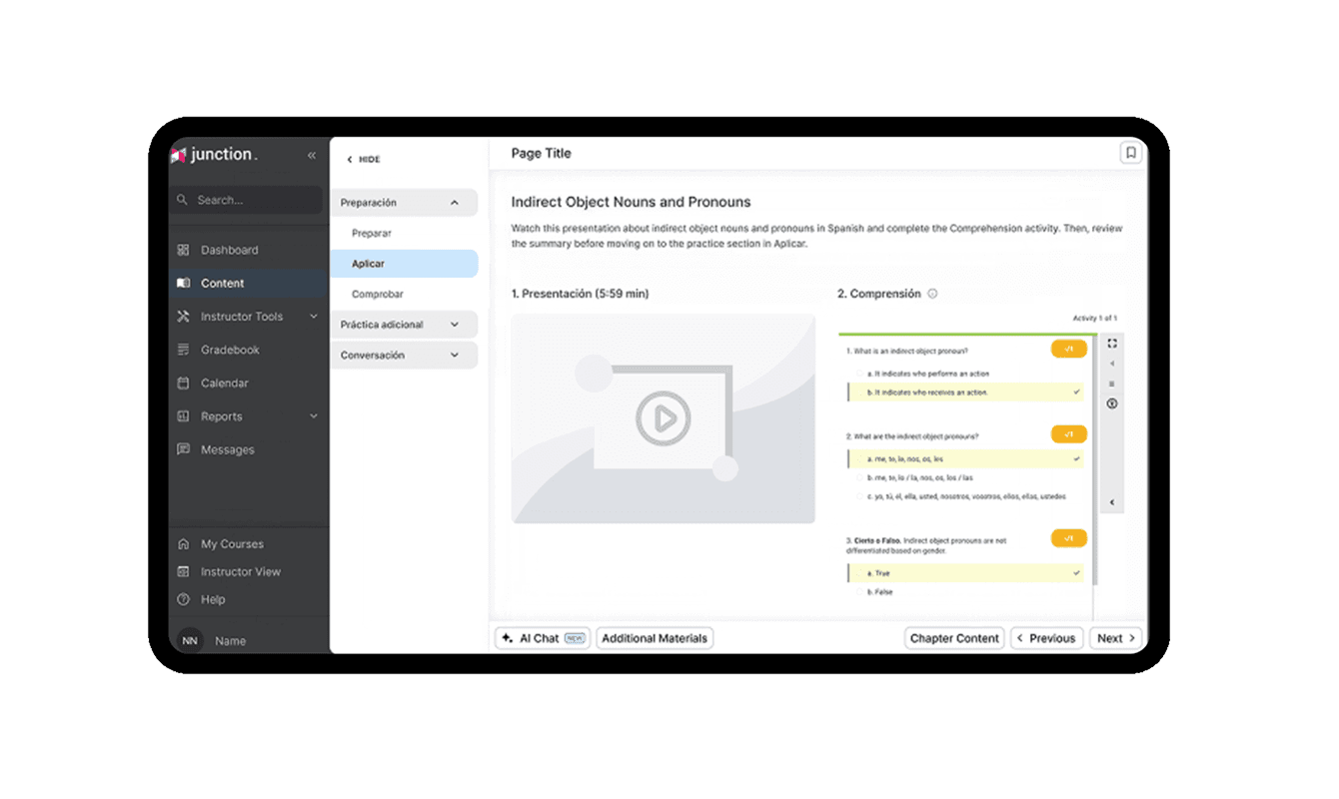Click the NN user avatar
The height and width of the screenshot is (799, 1339).
(190, 640)
